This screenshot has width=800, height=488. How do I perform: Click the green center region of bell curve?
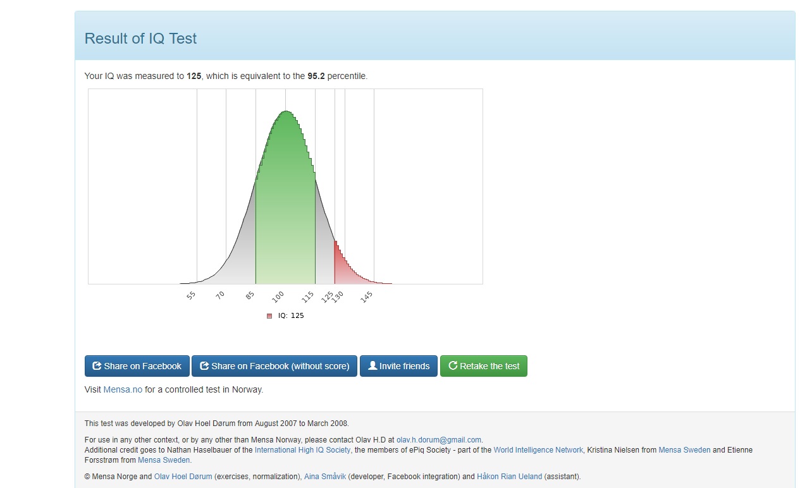click(x=285, y=209)
